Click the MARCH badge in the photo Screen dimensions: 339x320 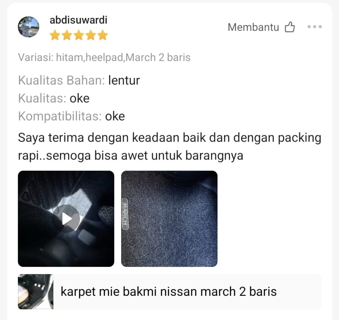[x=125, y=214]
